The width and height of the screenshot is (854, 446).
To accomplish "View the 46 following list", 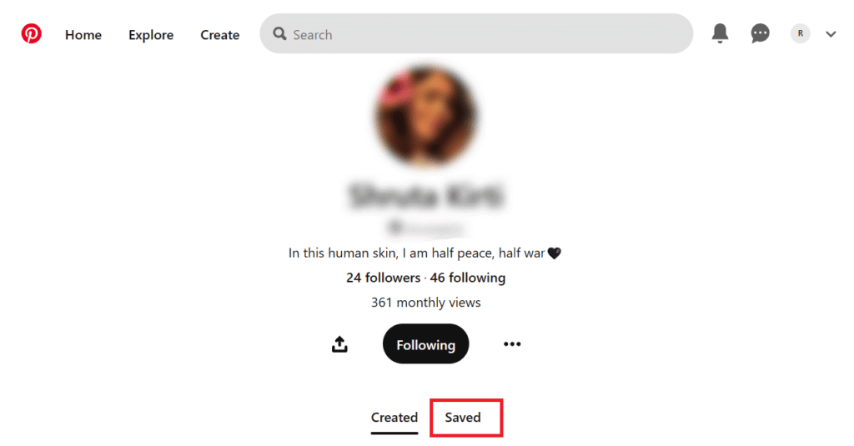I will point(468,278).
